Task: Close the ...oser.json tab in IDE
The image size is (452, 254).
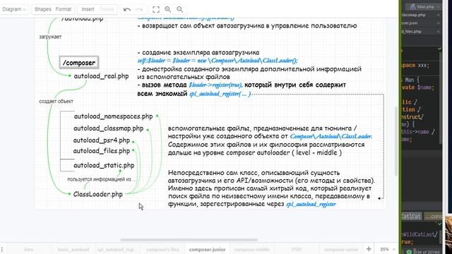Action: coord(439,23)
